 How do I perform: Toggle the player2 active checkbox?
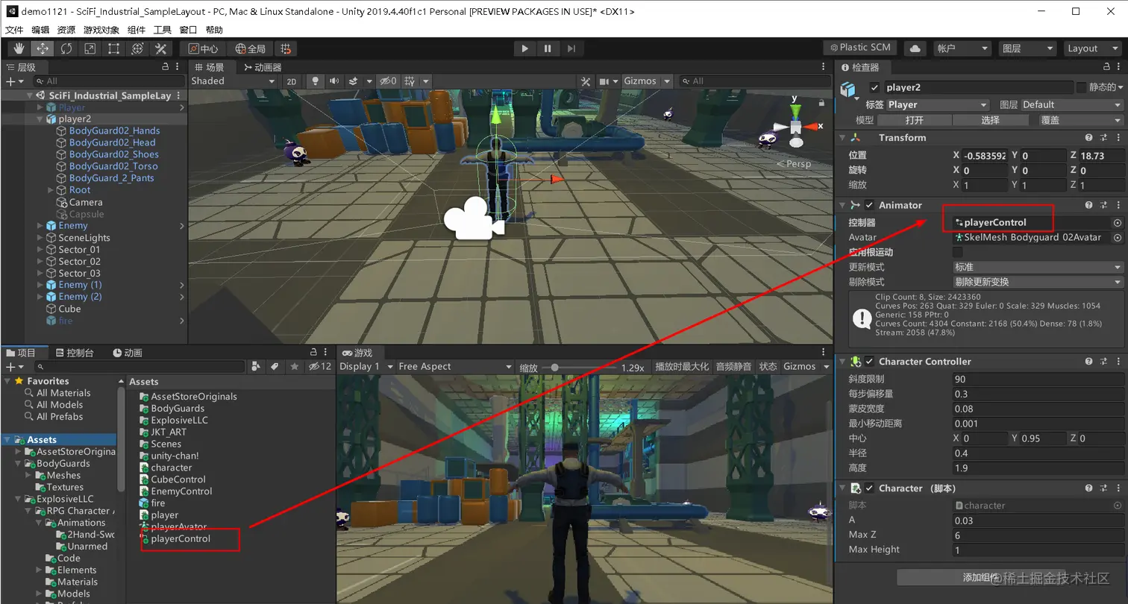point(875,87)
